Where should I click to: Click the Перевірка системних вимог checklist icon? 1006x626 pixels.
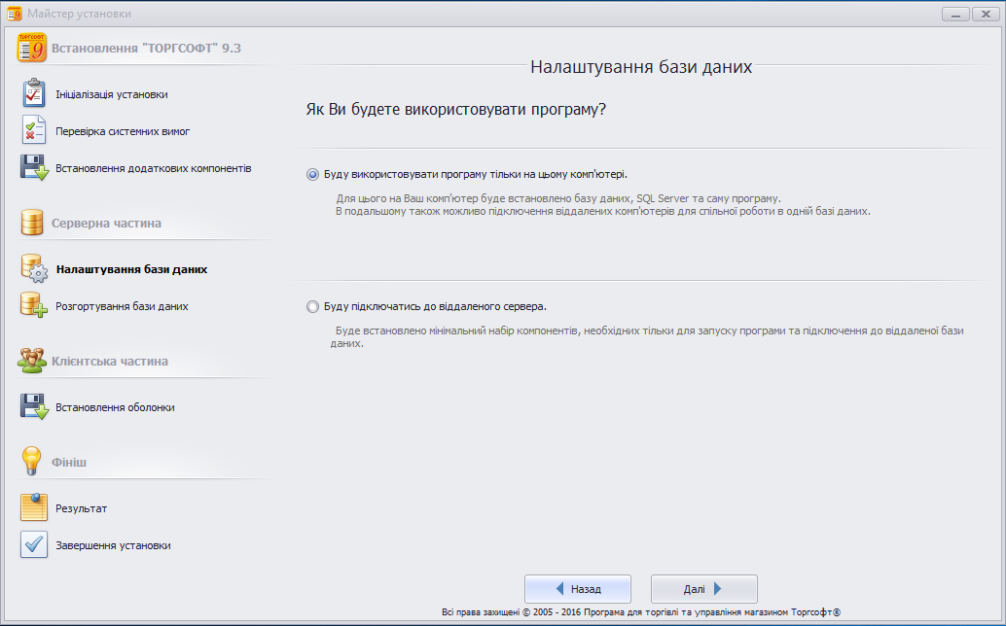coord(34,130)
